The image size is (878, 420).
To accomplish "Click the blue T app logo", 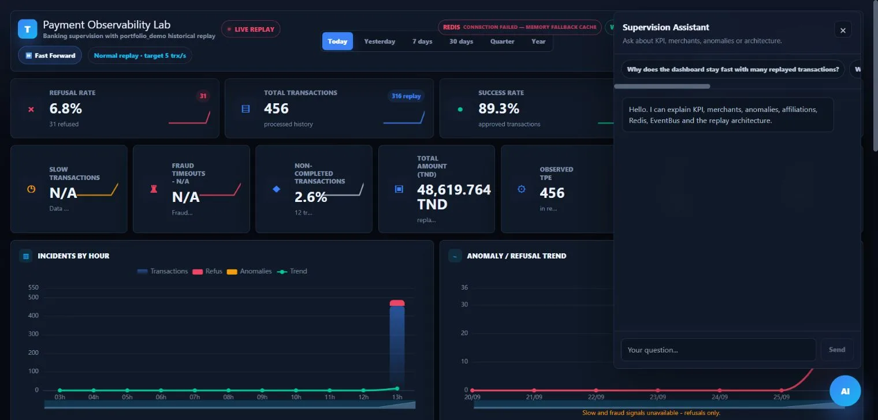I will click(x=27, y=29).
